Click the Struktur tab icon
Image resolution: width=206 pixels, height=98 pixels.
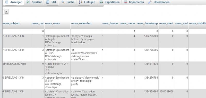click(x=28, y=2)
